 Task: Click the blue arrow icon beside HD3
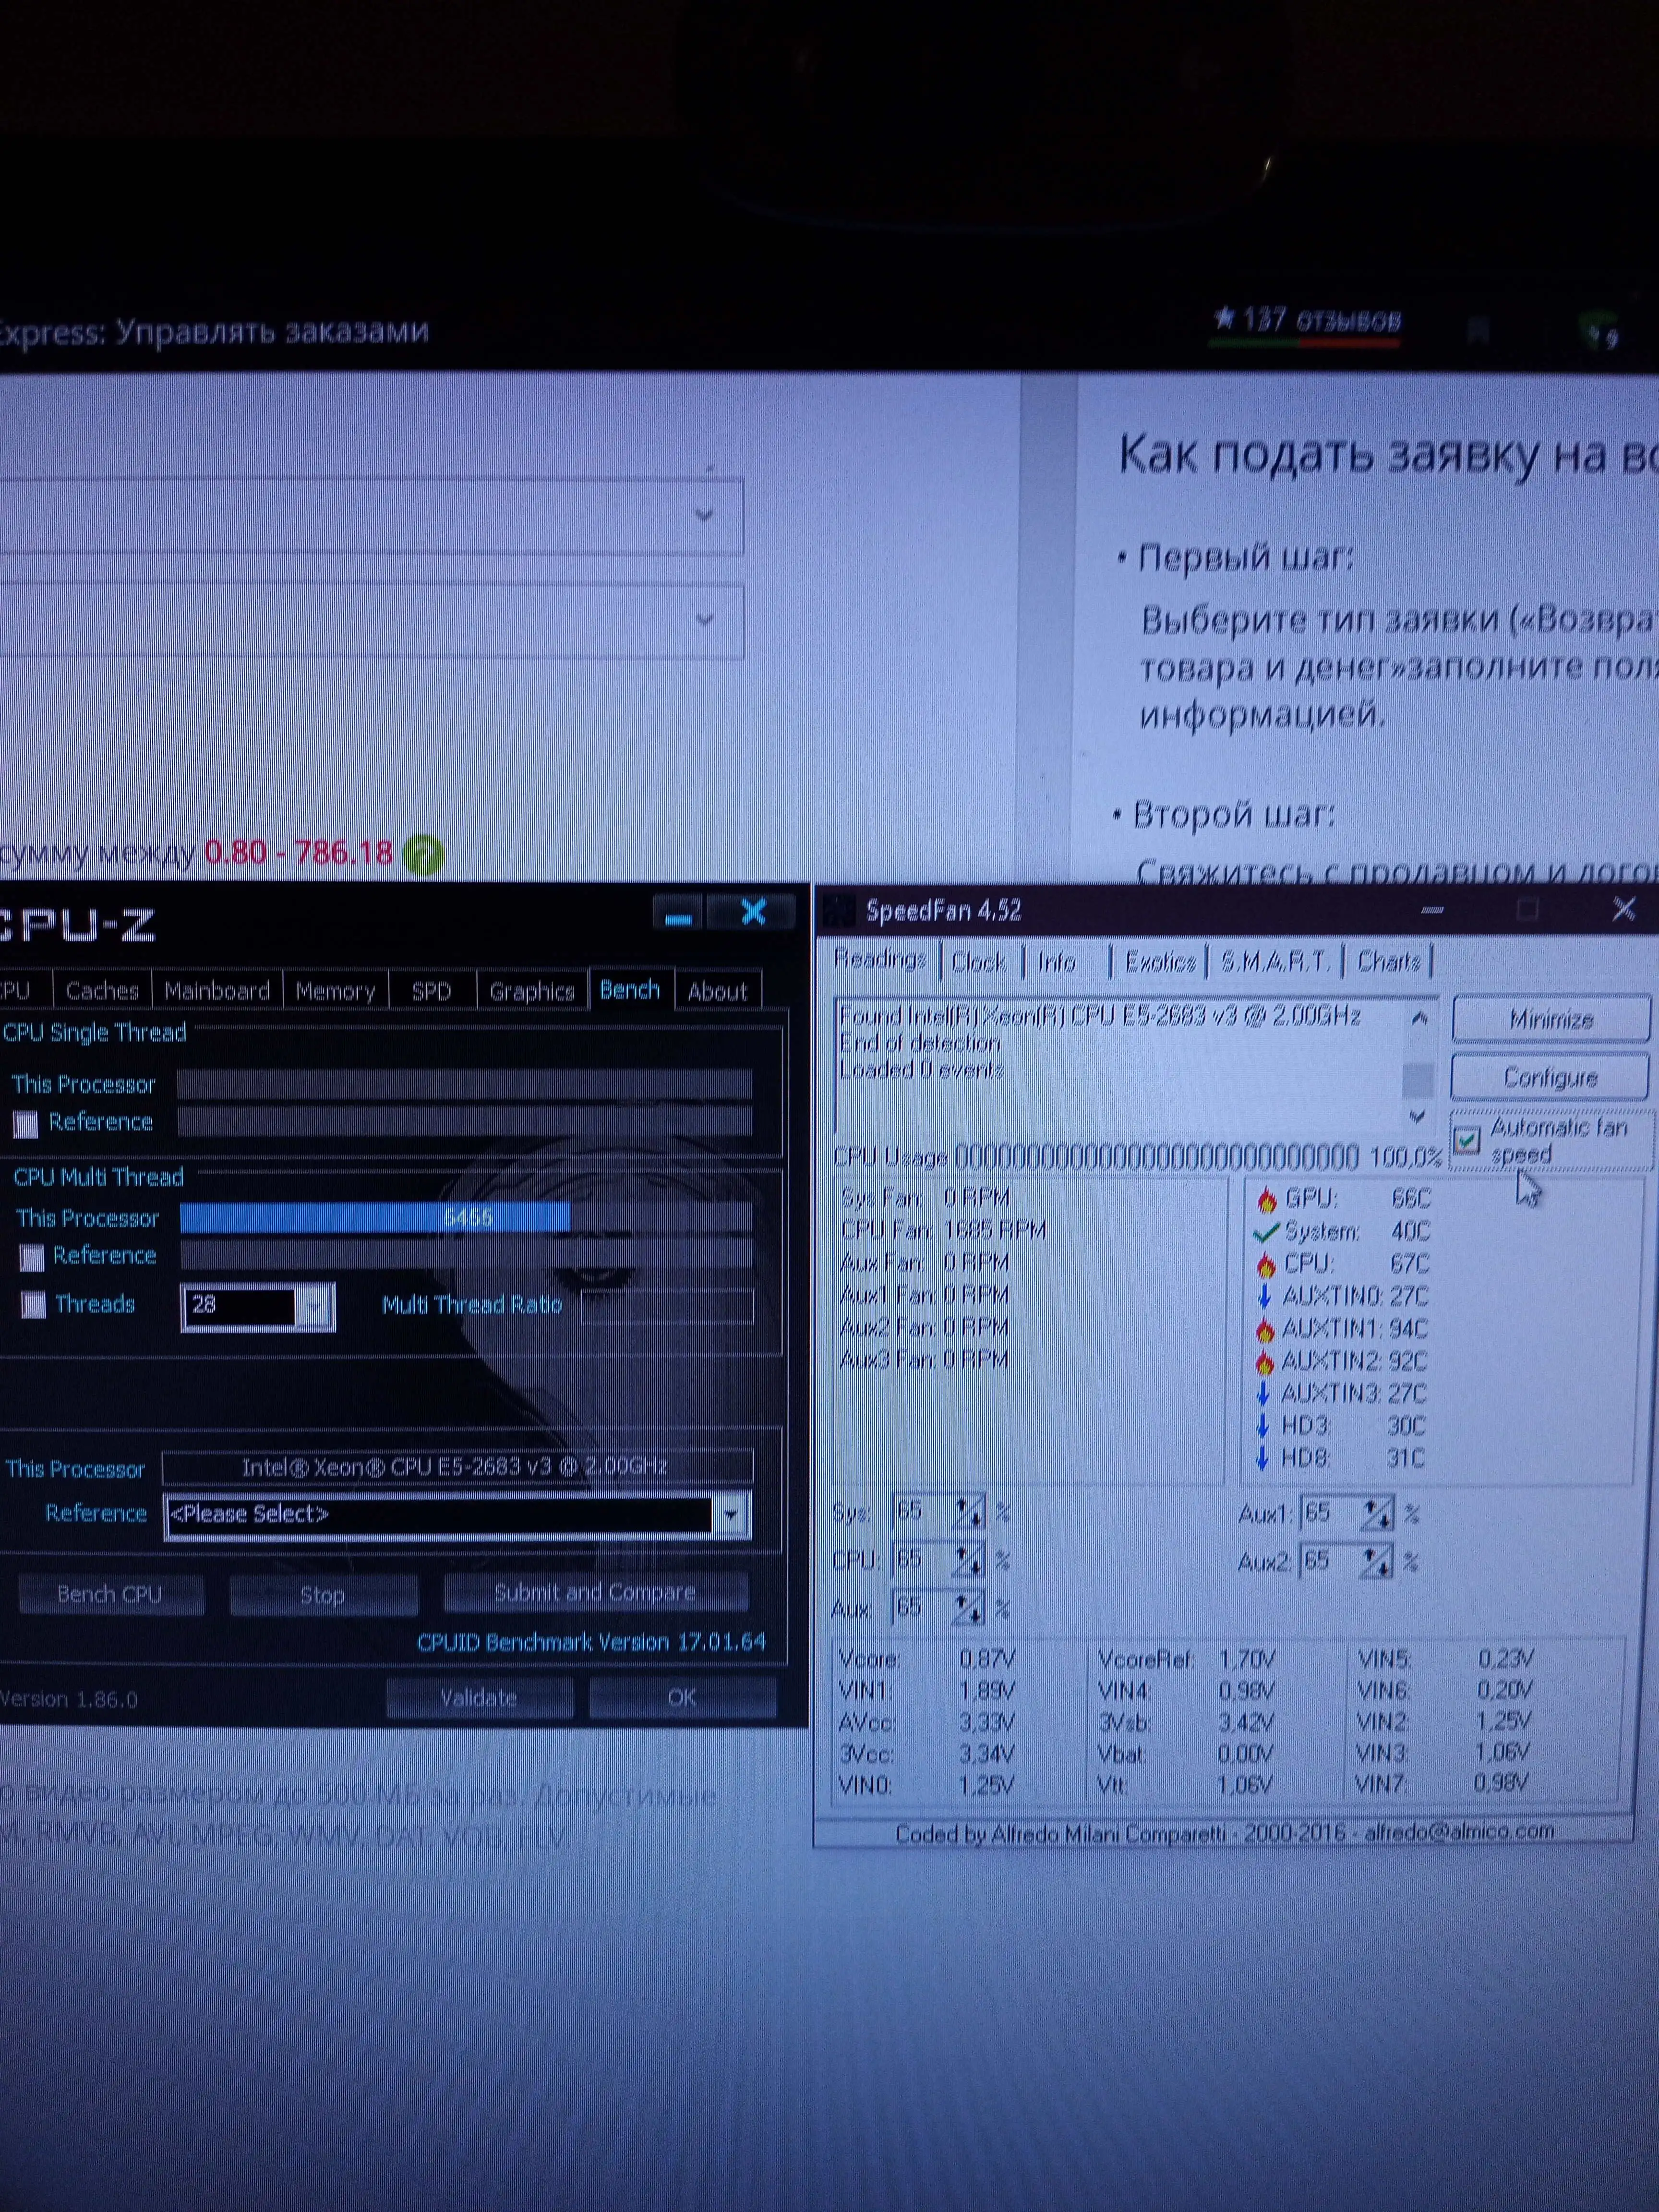(1263, 1426)
